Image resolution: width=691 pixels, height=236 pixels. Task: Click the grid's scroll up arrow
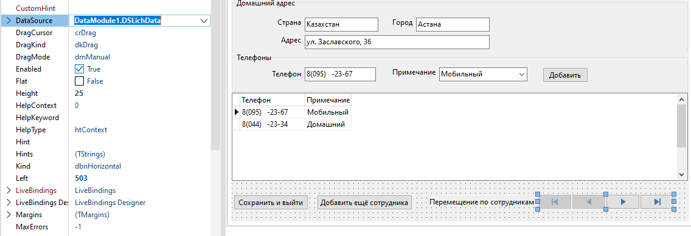(x=681, y=99)
